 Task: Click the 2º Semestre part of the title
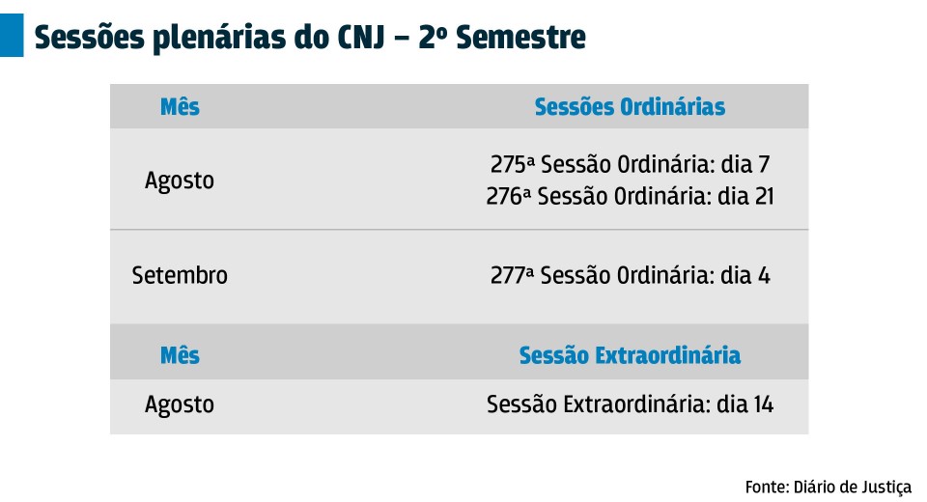(502, 38)
